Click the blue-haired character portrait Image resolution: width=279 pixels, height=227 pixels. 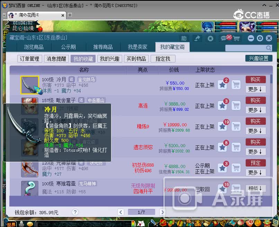208,27
